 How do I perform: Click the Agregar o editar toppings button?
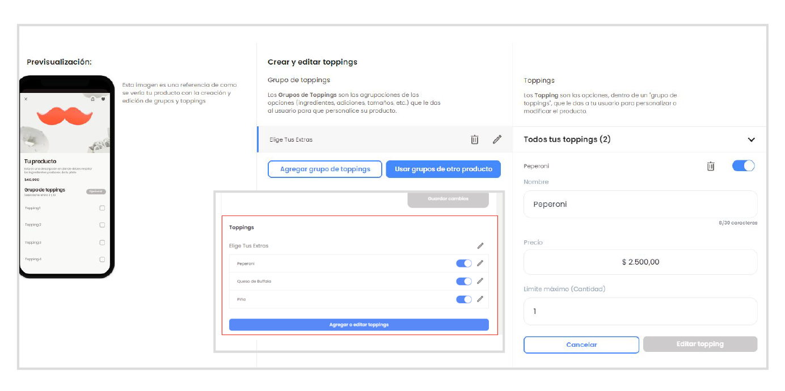click(x=358, y=325)
